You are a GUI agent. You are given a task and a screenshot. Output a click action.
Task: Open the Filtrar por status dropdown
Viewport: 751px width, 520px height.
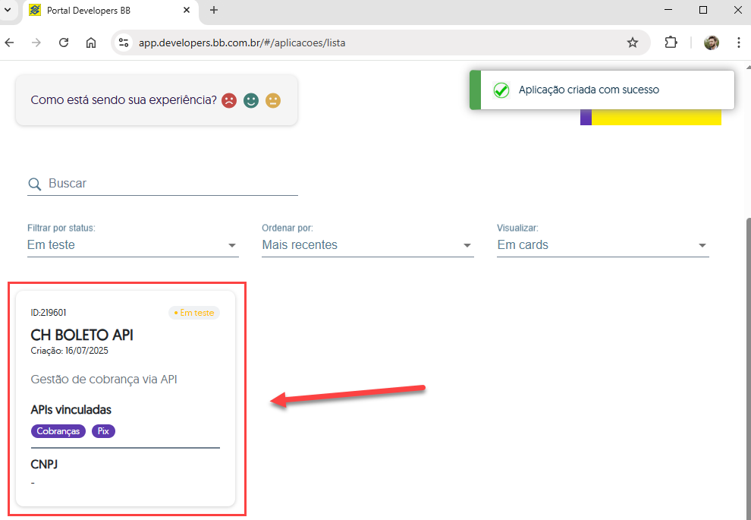tap(133, 245)
